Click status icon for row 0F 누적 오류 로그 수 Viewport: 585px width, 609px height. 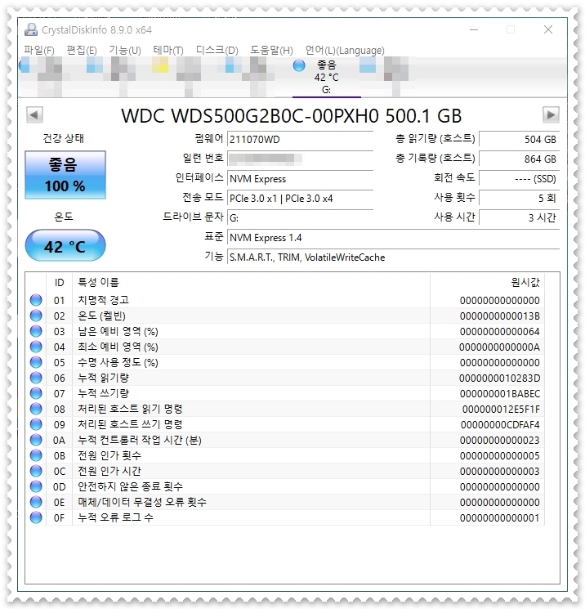click(36, 517)
